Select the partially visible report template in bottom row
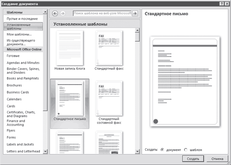 109,143
